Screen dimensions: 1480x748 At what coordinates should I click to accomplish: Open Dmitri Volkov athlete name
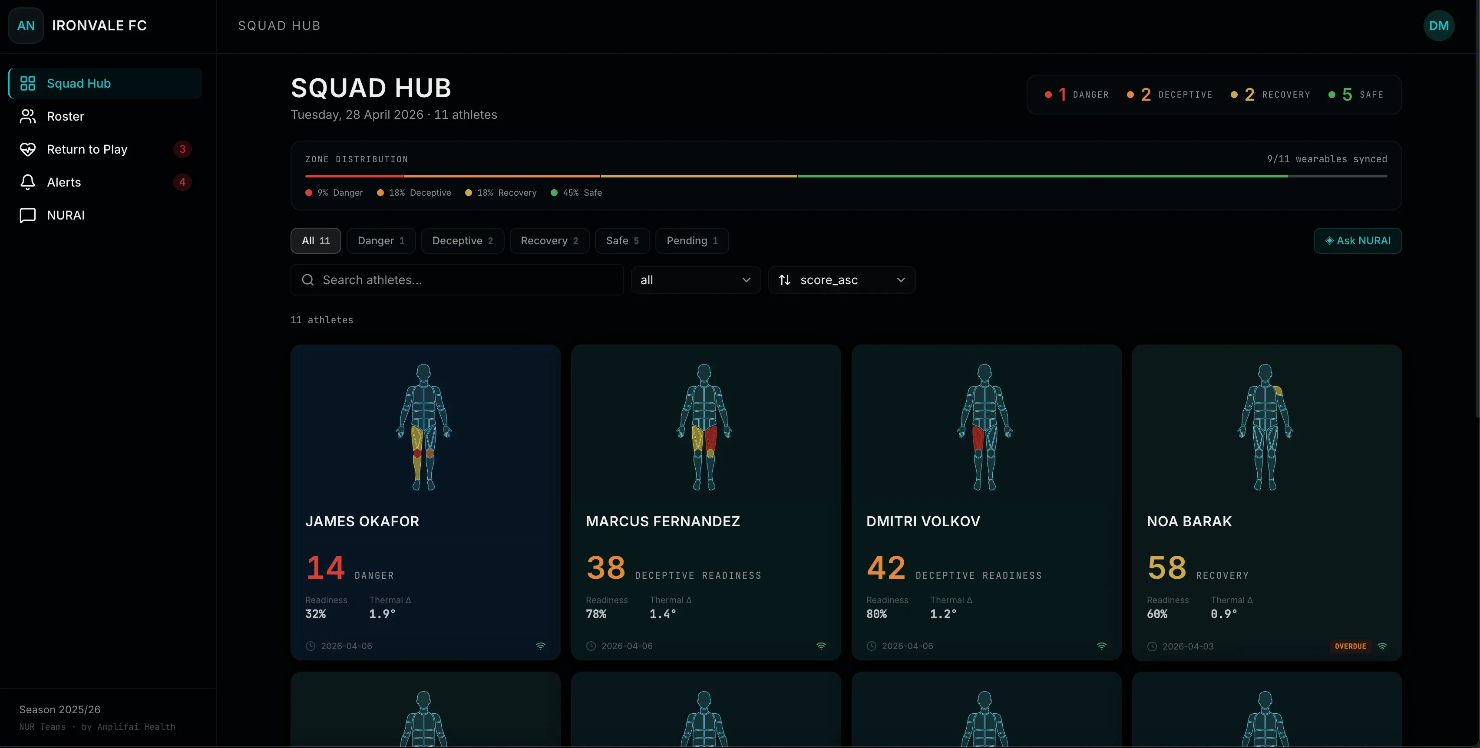point(923,521)
